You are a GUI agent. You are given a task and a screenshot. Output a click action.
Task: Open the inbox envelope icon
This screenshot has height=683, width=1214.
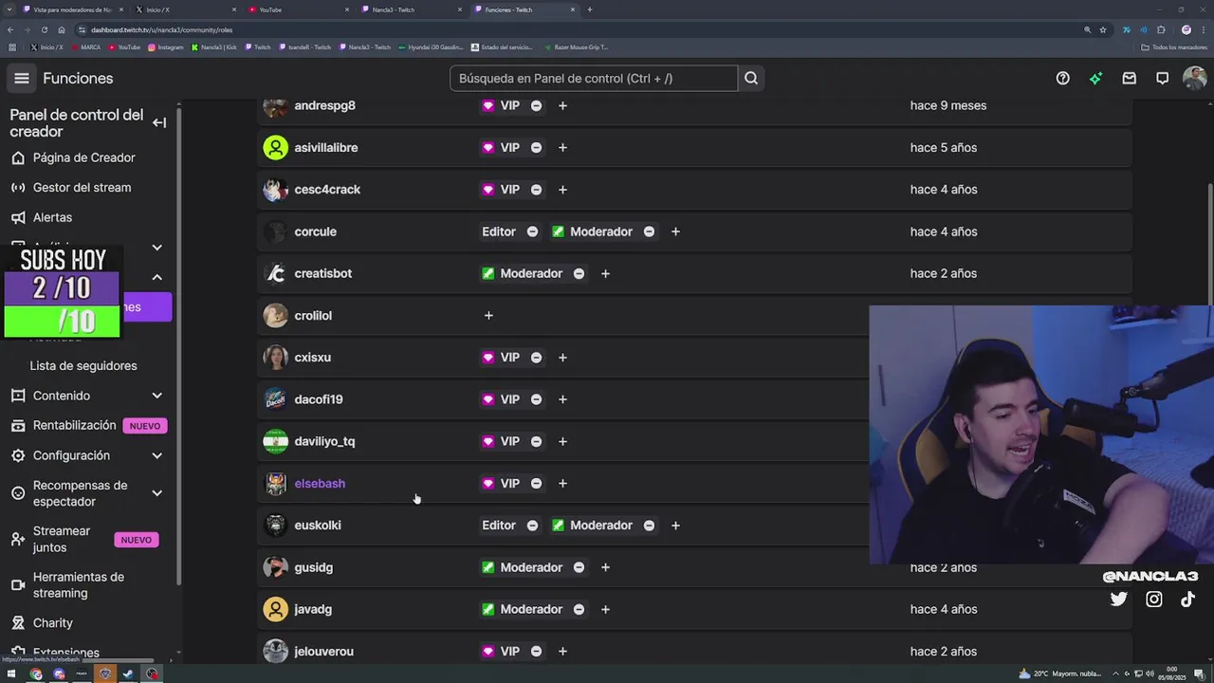(1129, 78)
